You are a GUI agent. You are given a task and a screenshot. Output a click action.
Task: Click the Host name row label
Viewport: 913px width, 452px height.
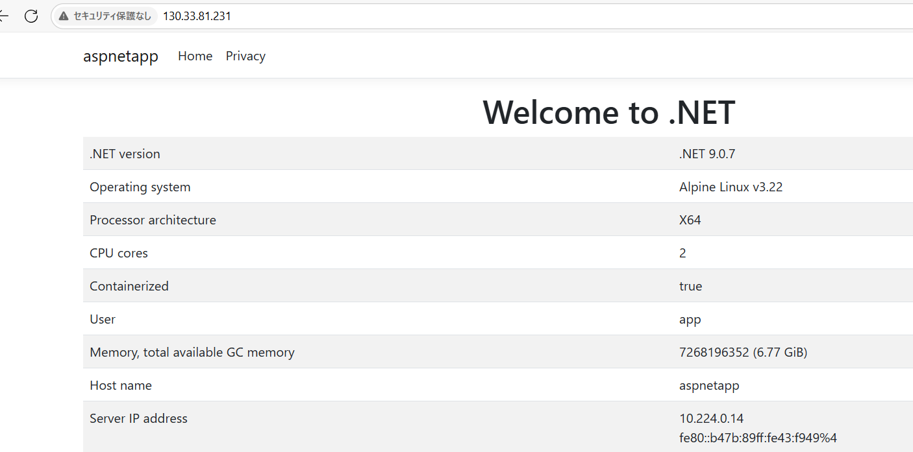[121, 385]
